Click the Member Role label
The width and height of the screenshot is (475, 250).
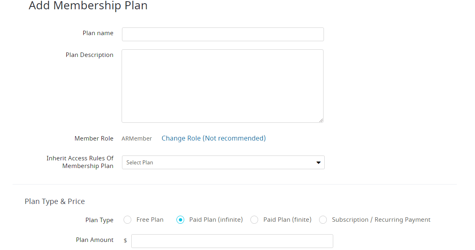pos(94,139)
